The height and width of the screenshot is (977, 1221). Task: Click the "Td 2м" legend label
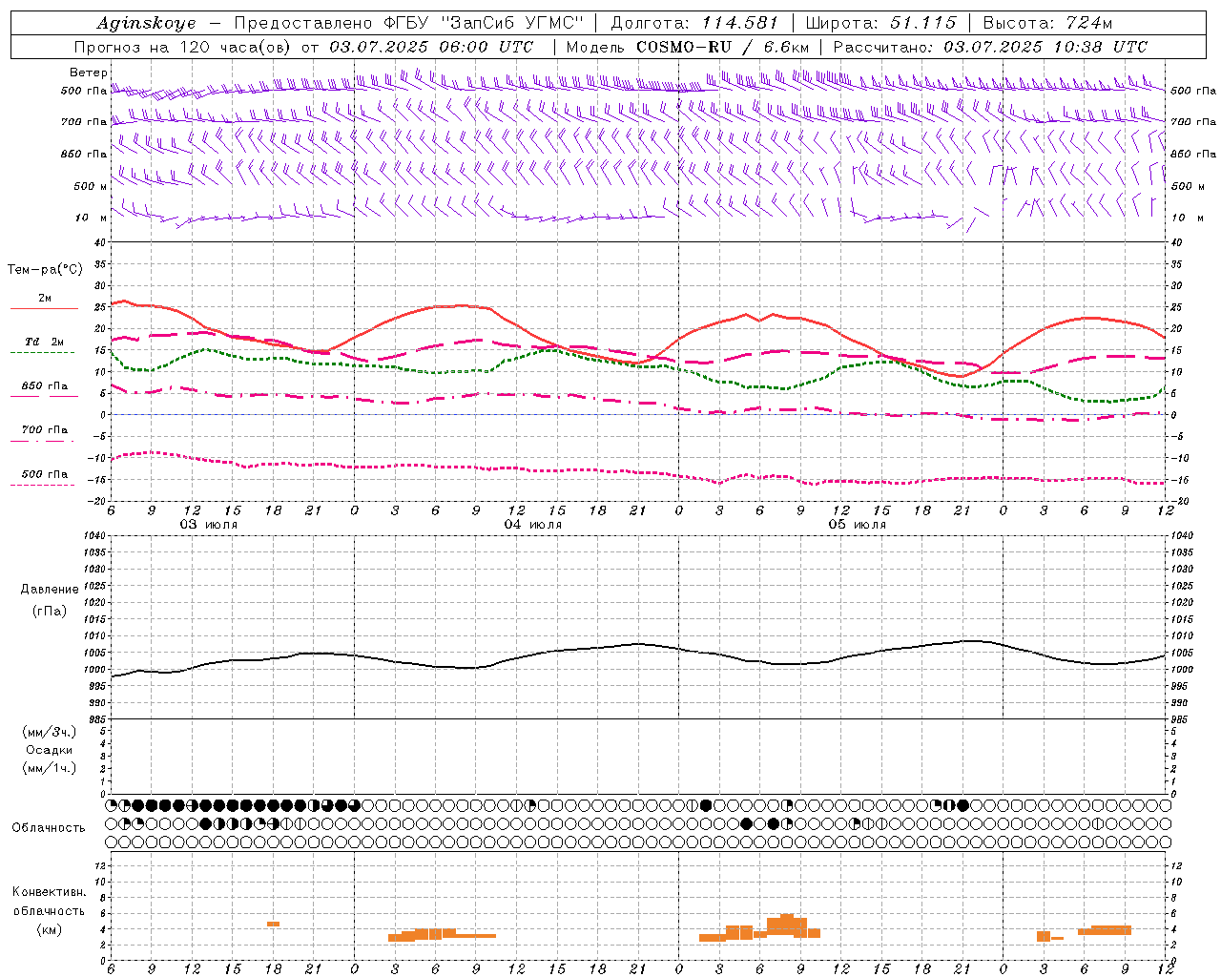(x=44, y=342)
